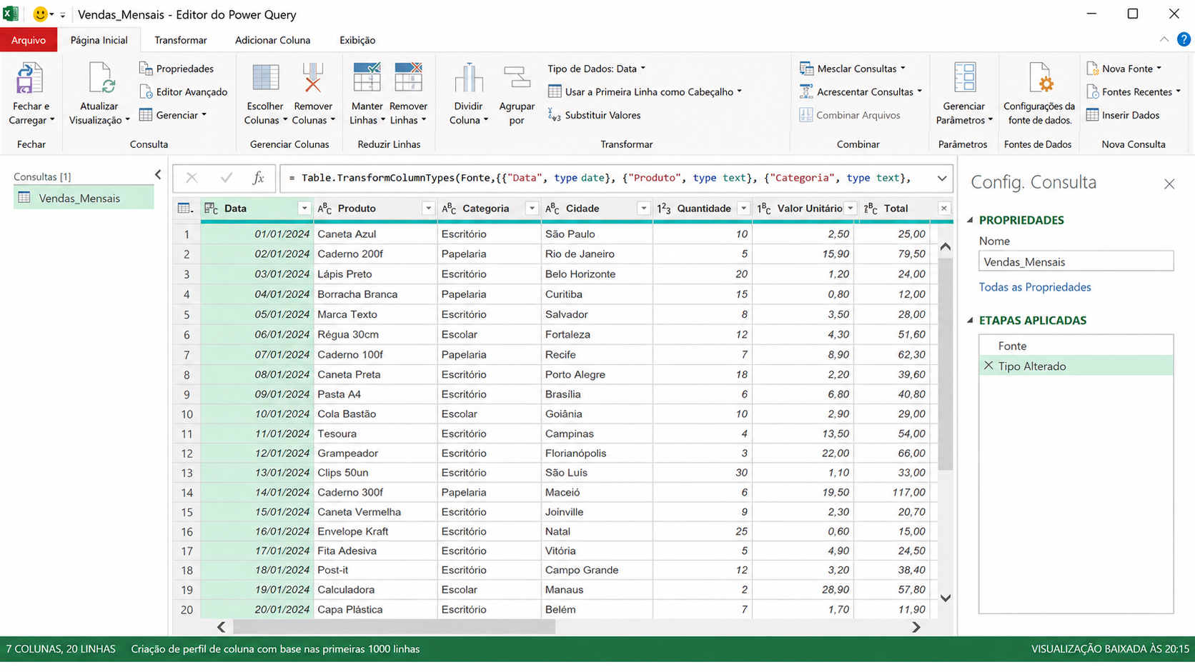1195x672 pixels.
Task: Cancel the formula edit with X
Action: [192, 178]
